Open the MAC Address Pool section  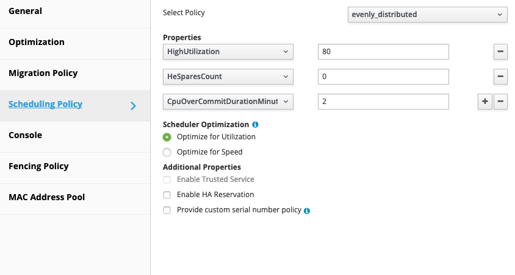[x=47, y=197]
